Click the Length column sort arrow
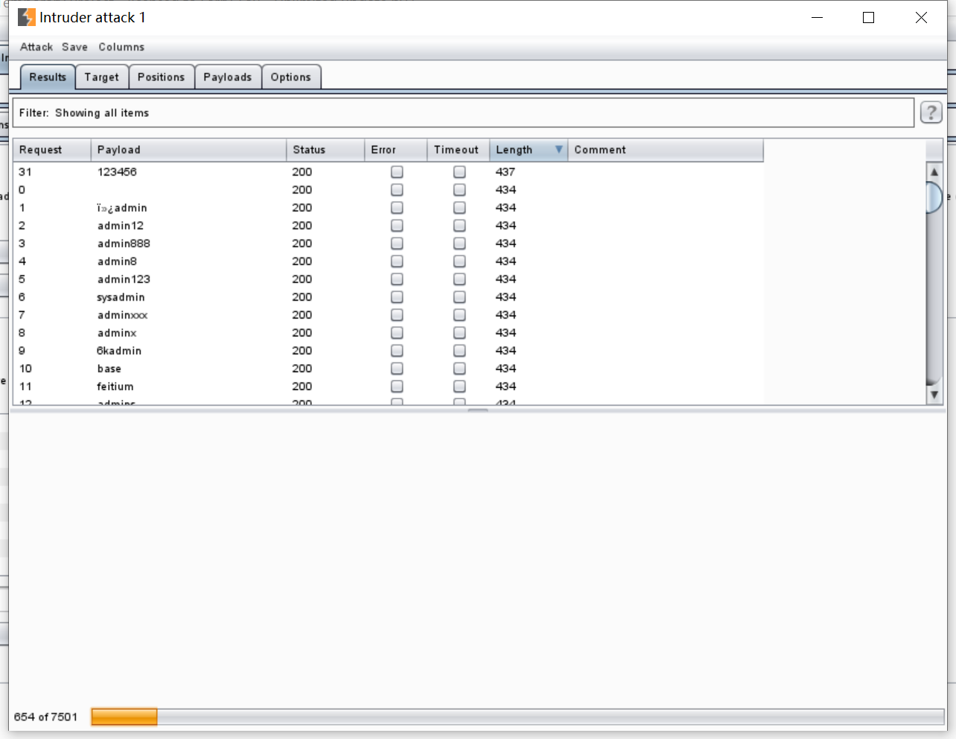The height and width of the screenshot is (739, 956). [558, 150]
